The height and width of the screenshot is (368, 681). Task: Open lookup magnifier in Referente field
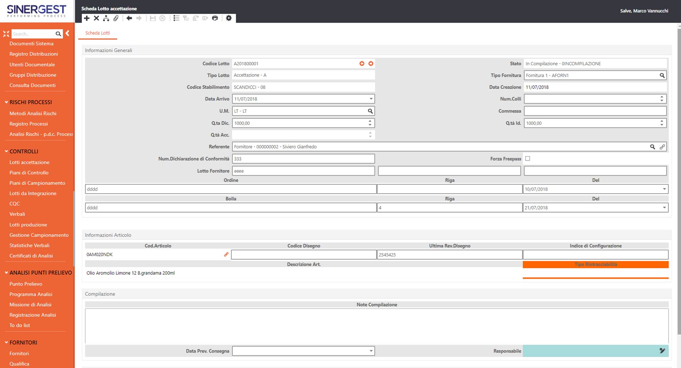(652, 147)
